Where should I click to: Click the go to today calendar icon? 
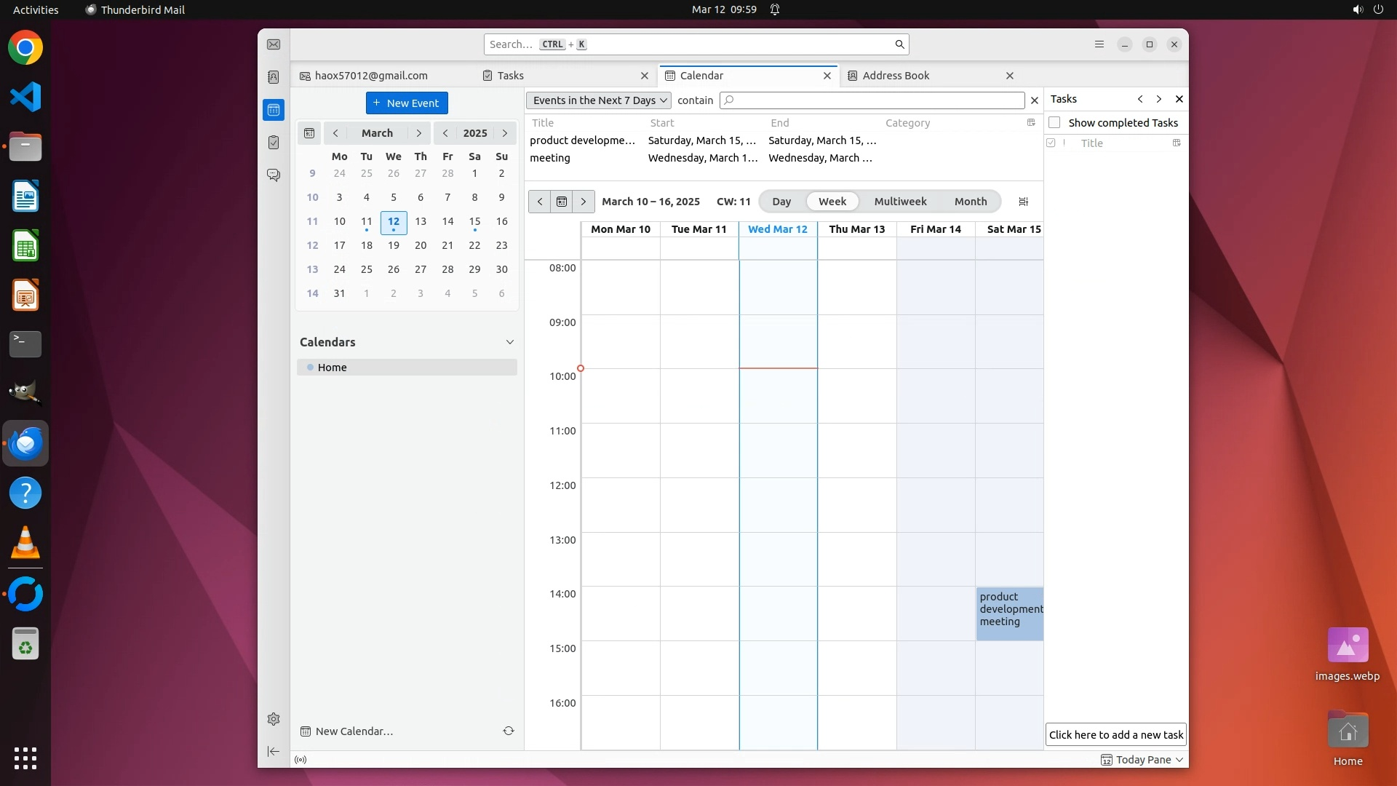tap(562, 202)
